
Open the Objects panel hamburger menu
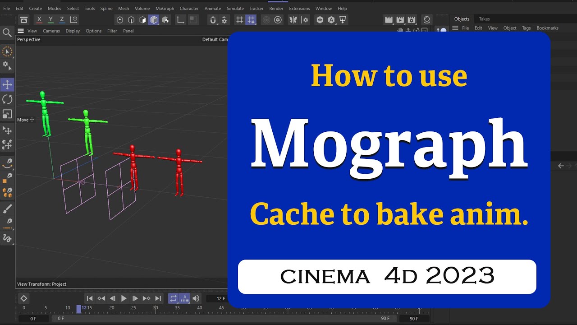click(455, 28)
